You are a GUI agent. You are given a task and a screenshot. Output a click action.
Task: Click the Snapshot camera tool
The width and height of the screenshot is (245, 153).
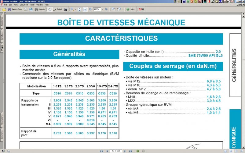pos(65,9)
